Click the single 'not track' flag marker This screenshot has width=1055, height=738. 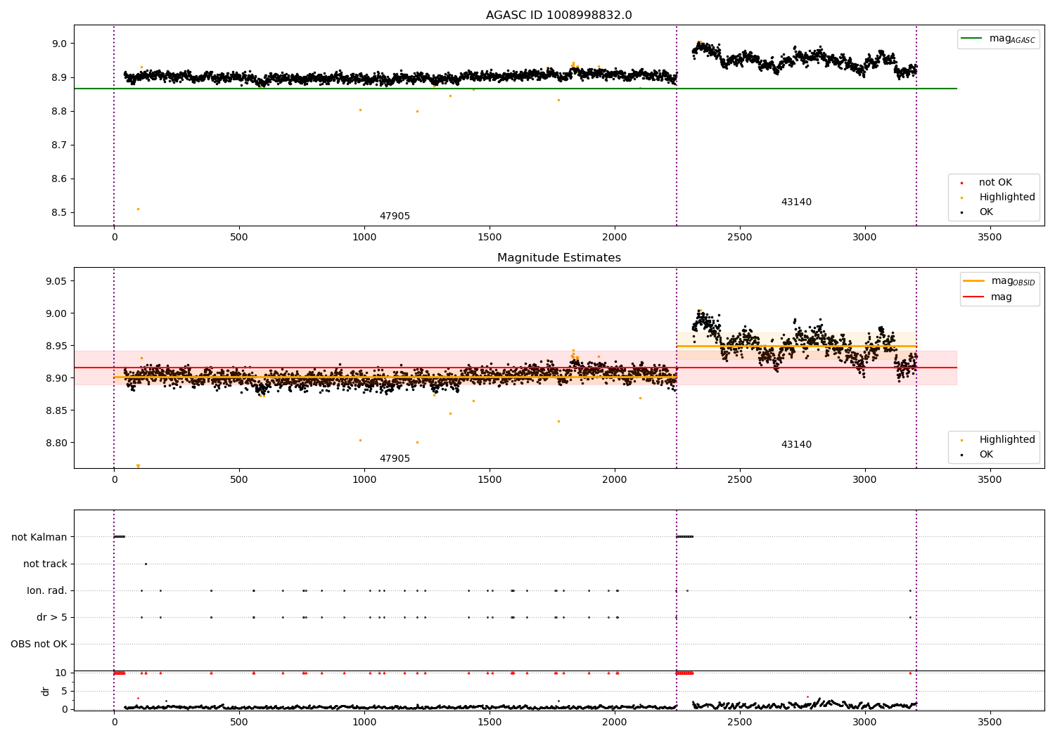click(146, 564)
